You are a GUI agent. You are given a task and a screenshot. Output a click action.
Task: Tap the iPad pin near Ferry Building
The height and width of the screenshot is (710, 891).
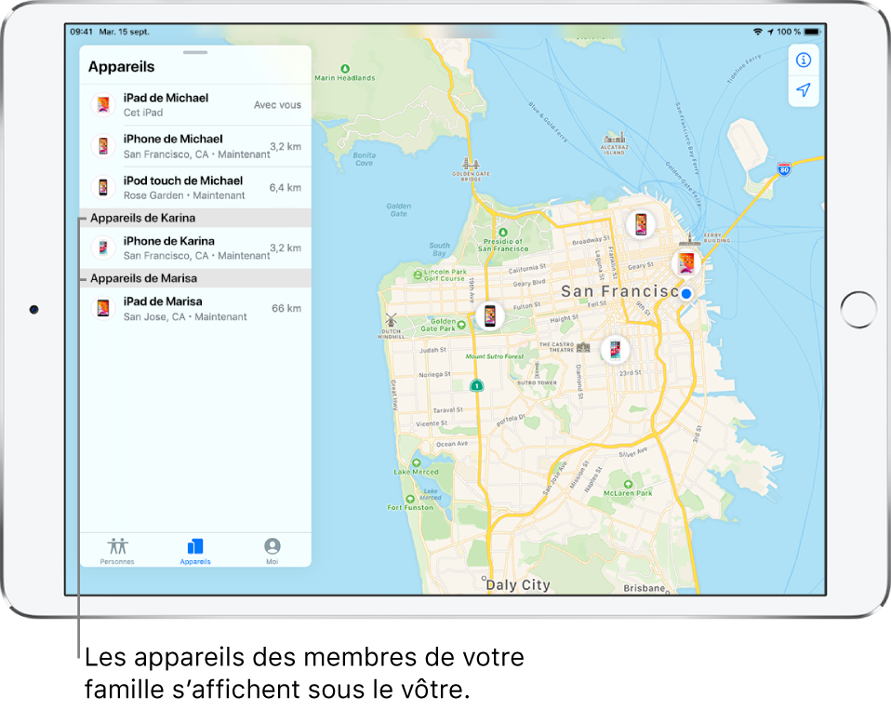(x=685, y=263)
